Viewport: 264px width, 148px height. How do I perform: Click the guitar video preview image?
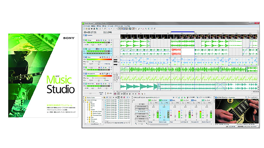[x=237, y=111]
